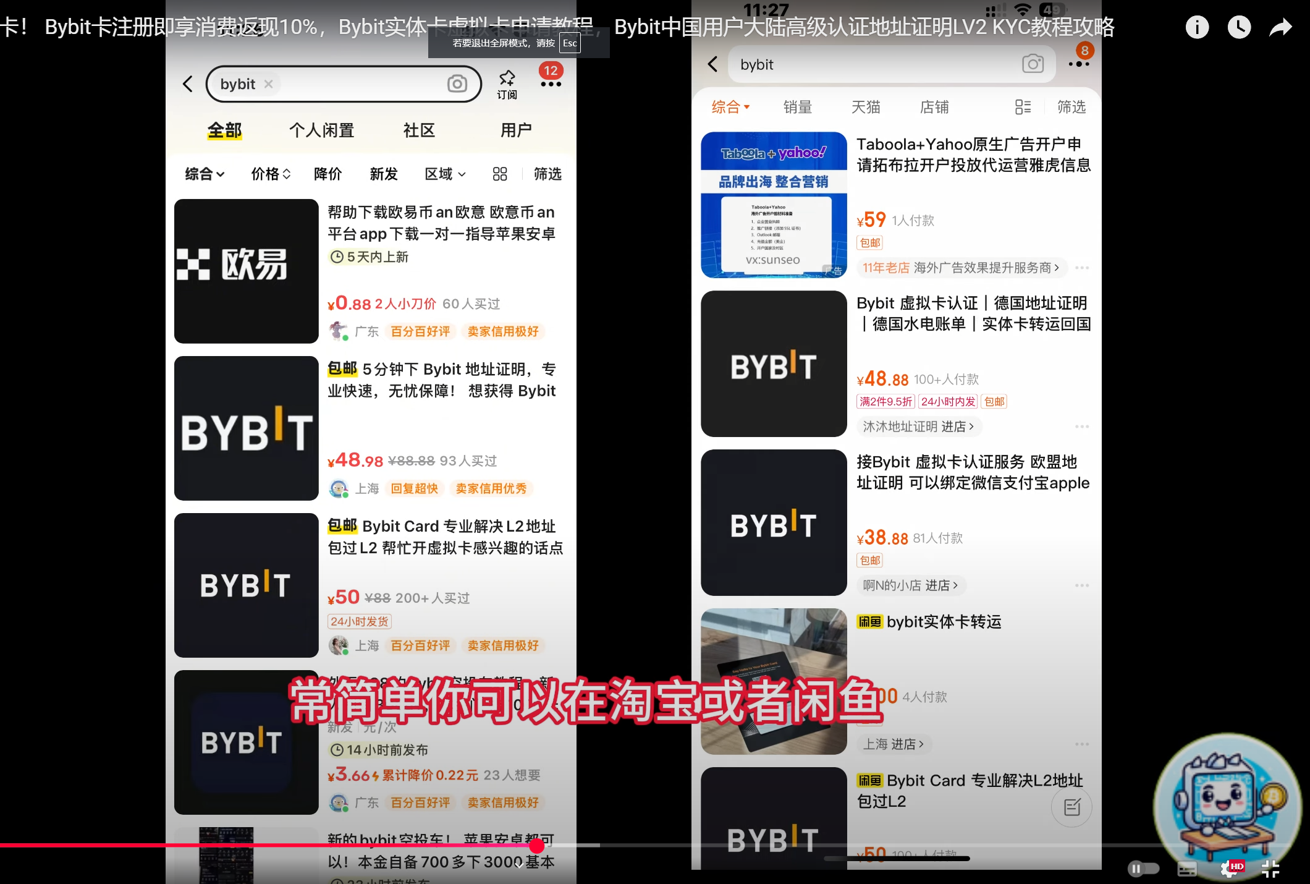Expand the 综合 sort dropdown on Xianyu

[205, 174]
